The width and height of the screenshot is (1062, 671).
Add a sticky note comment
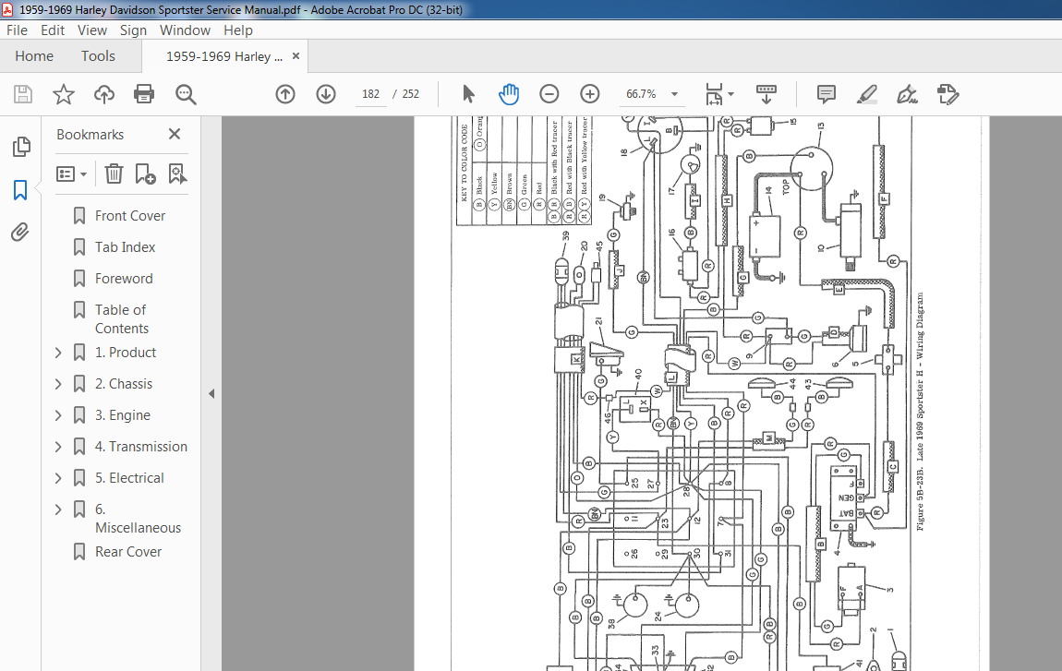(827, 94)
